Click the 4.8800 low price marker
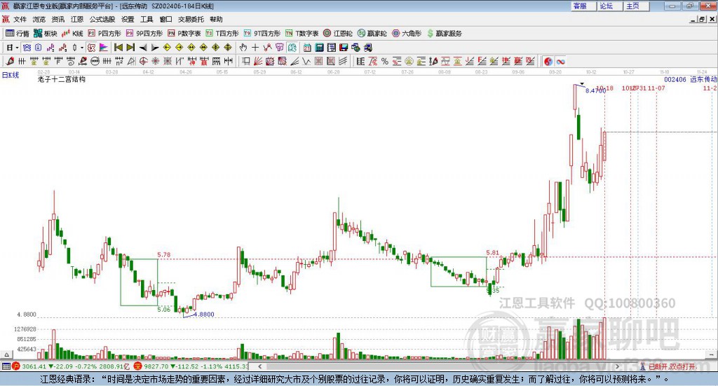 [x=204, y=315]
